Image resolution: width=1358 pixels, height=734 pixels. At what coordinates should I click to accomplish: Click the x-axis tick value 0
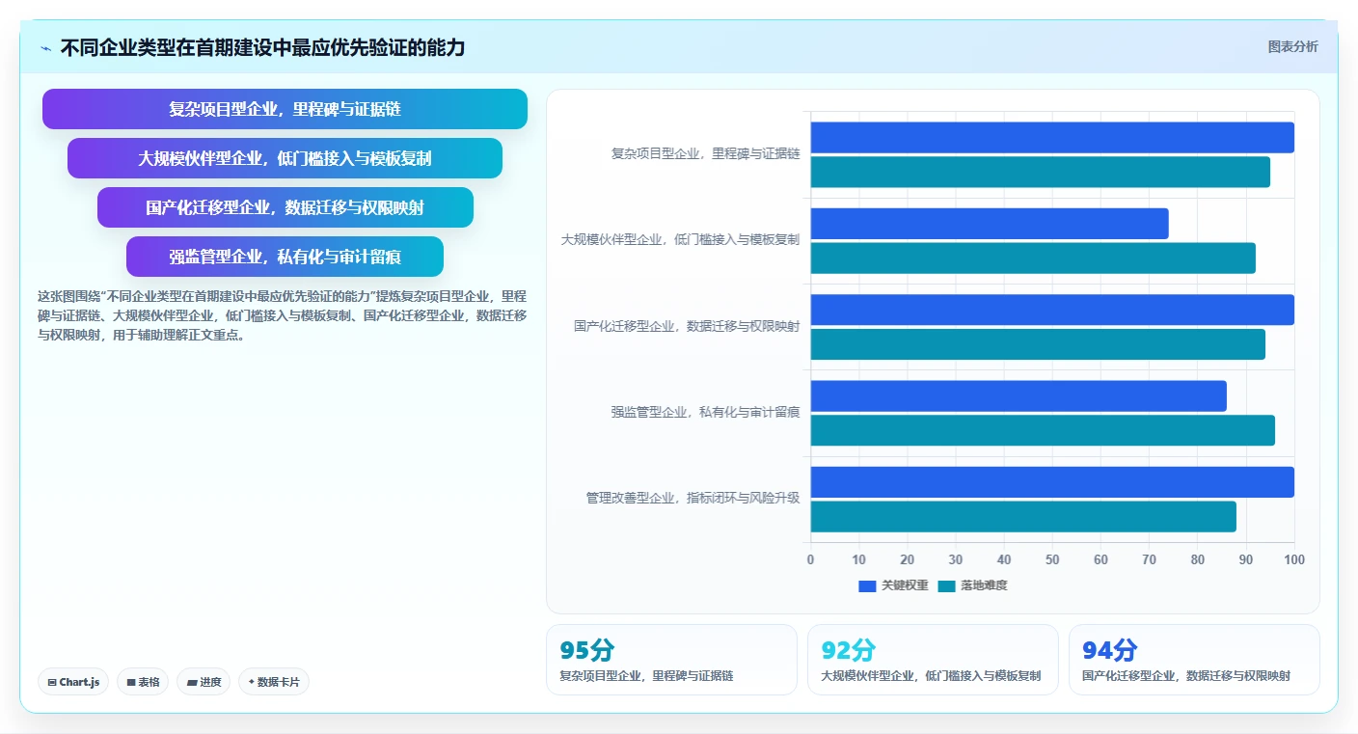tap(810, 559)
